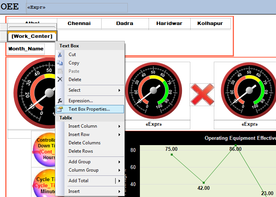Screen dimensions: 276x197
Task: Click the row handle beside [Work_Center]
Action: point(3,36)
